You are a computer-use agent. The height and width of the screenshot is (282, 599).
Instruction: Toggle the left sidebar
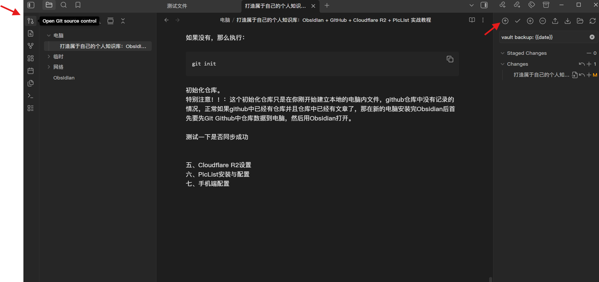pyautogui.click(x=31, y=5)
